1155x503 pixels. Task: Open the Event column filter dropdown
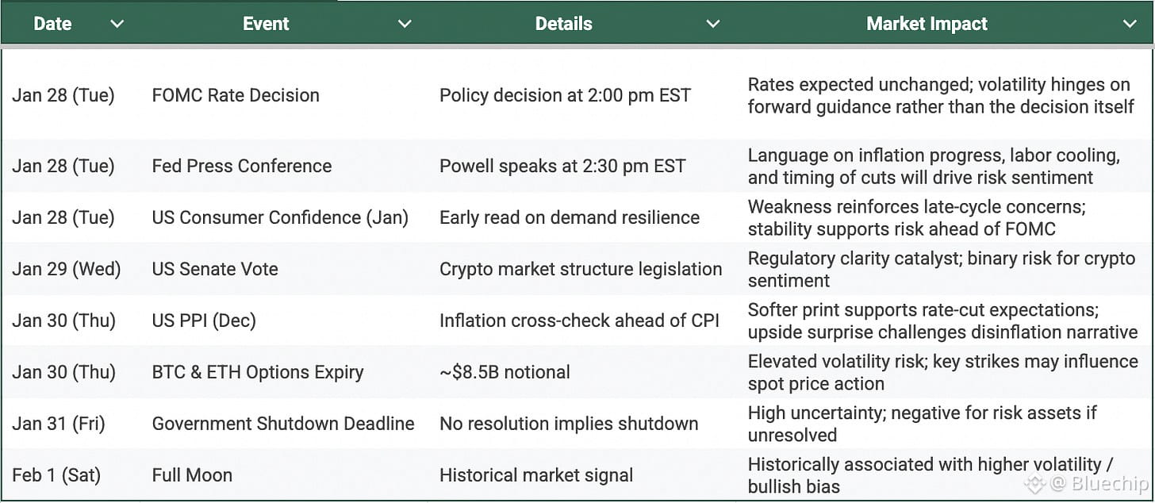(405, 24)
